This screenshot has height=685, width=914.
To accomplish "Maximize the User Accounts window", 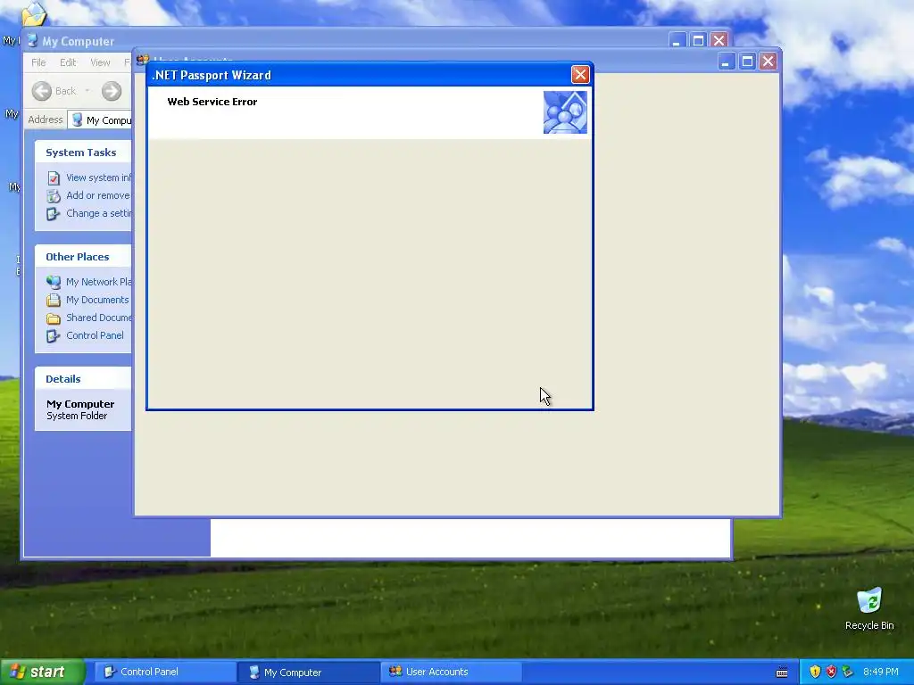I will (x=747, y=62).
